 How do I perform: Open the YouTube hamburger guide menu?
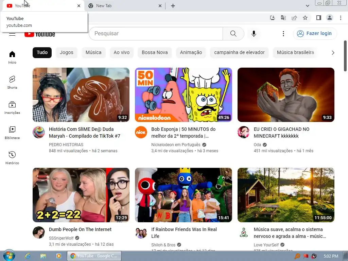pos(12,34)
